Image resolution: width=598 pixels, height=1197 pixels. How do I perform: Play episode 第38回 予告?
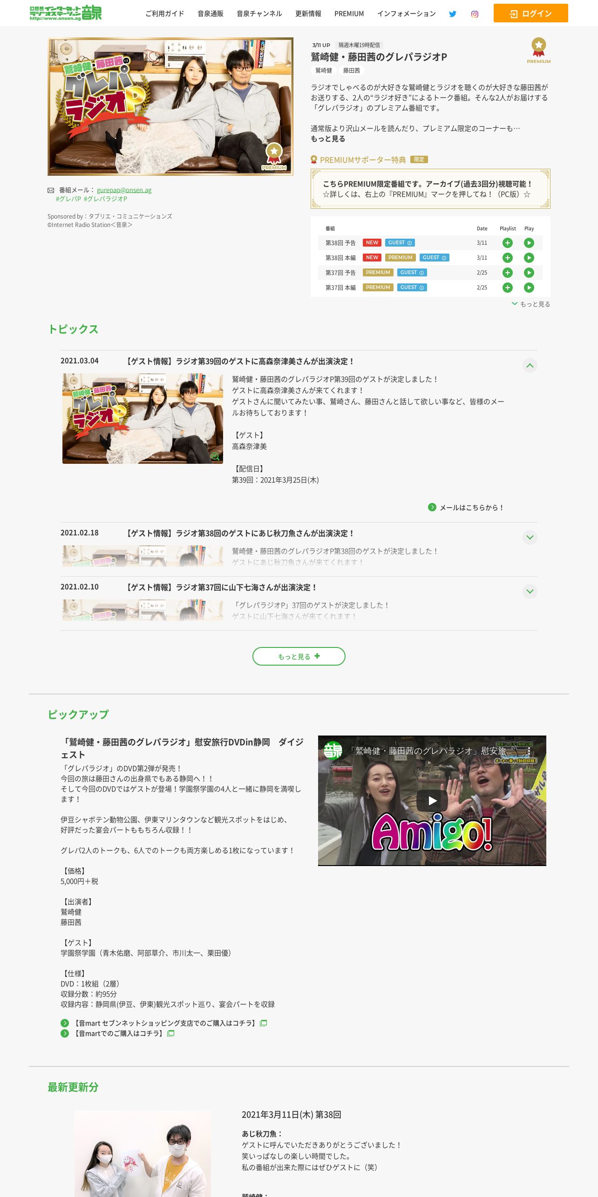[529, 243]
